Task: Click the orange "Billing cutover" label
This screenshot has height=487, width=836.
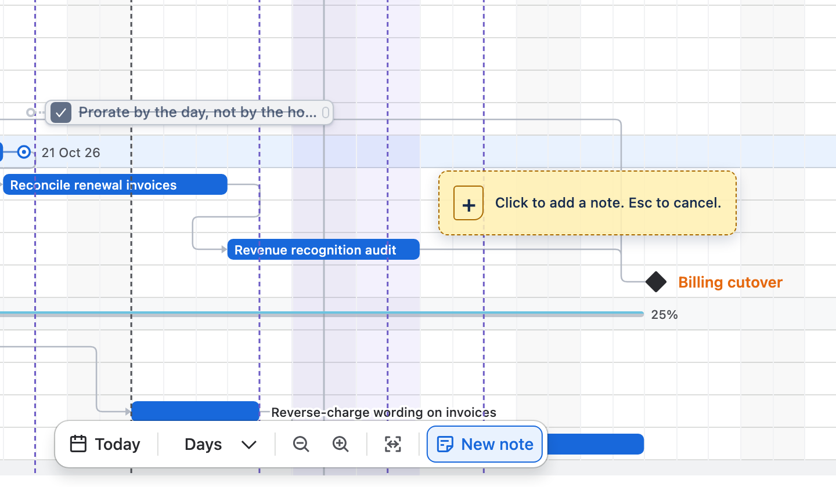Action: click(x=730, y=282)
